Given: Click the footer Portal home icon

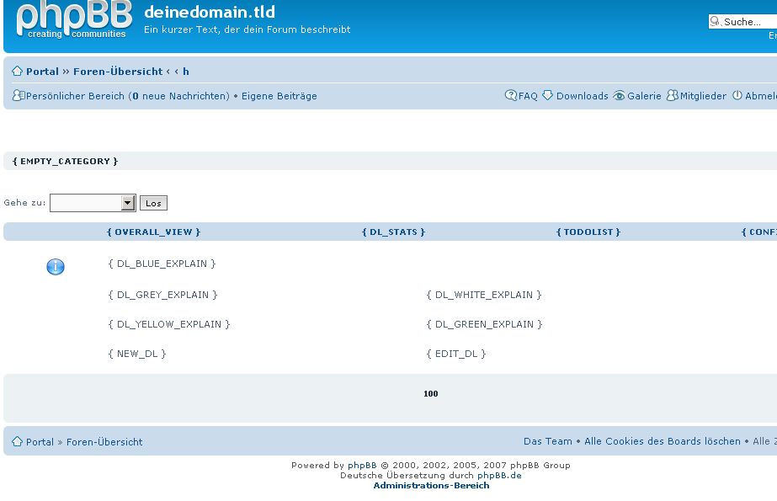Looking at the screenshot, I should coord(17,442).
